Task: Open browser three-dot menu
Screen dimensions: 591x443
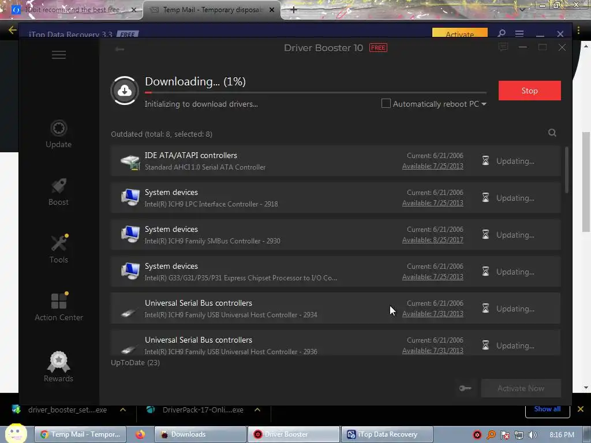Action: click(578, 30)
